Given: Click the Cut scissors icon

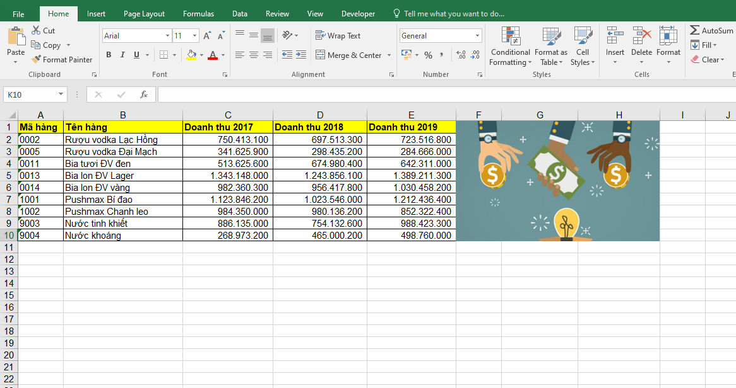Looking at the screenshot, I should [35, 30].
